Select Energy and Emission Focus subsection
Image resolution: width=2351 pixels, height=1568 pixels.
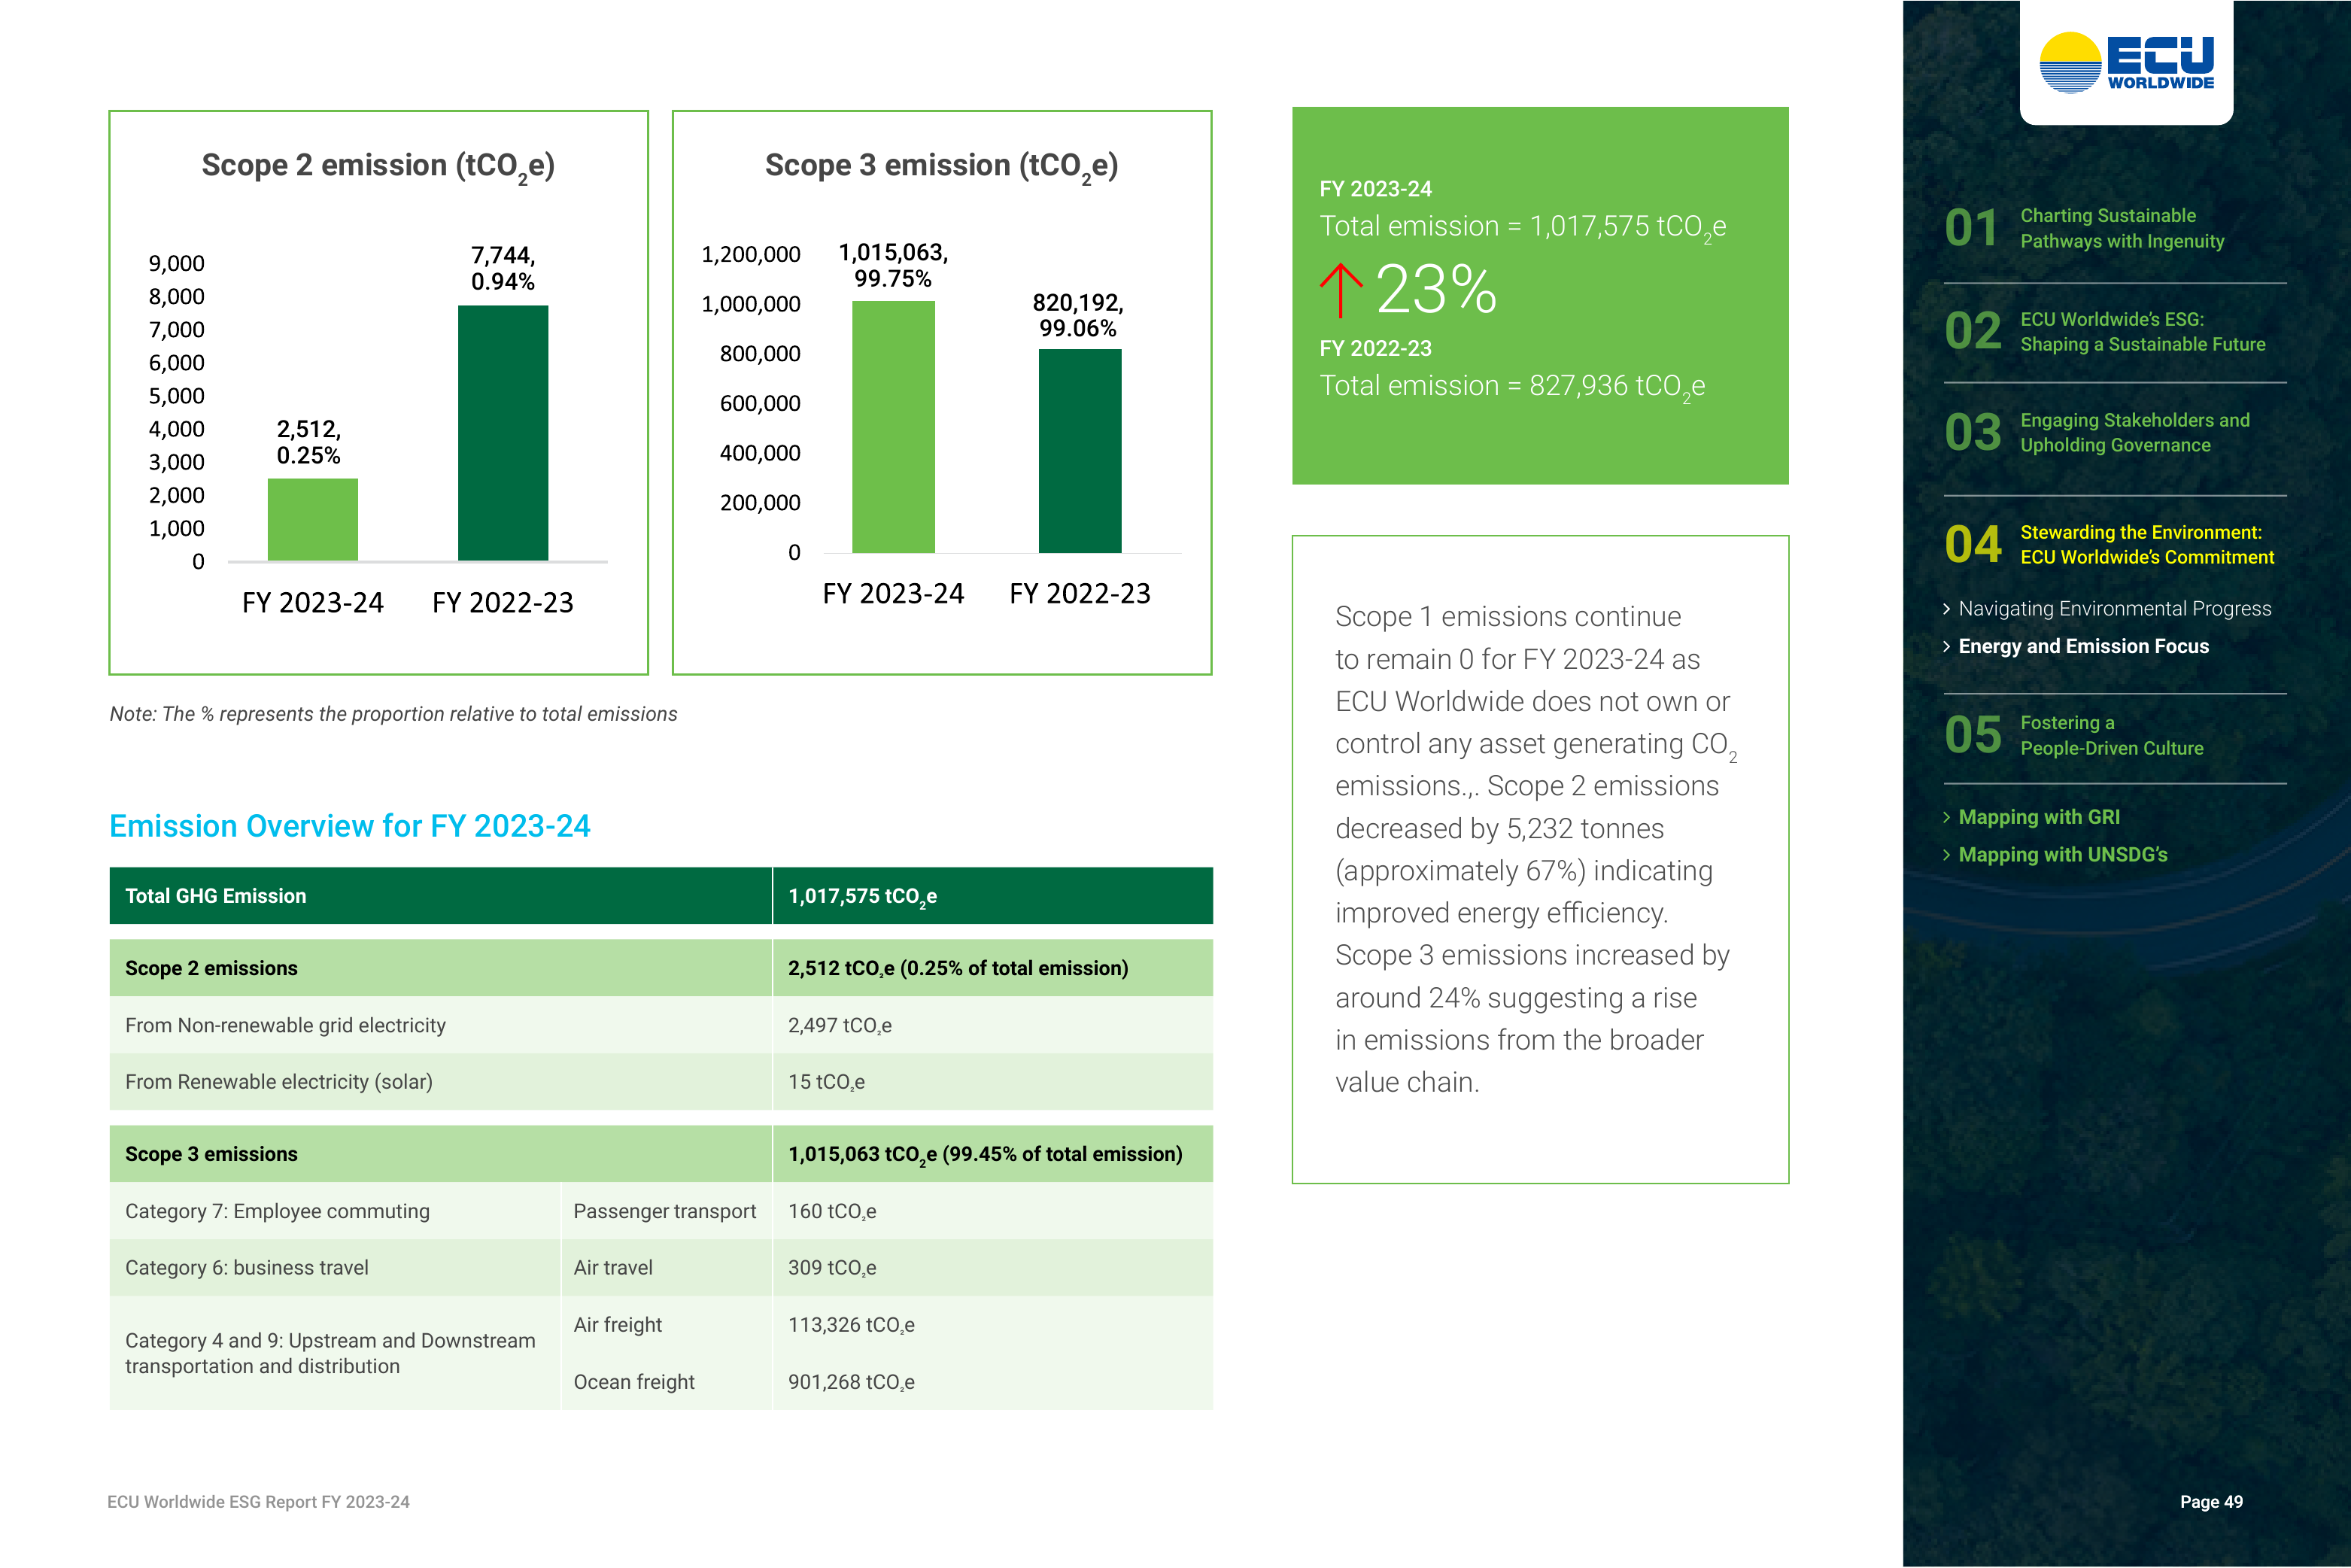(x=2083, y=646)
